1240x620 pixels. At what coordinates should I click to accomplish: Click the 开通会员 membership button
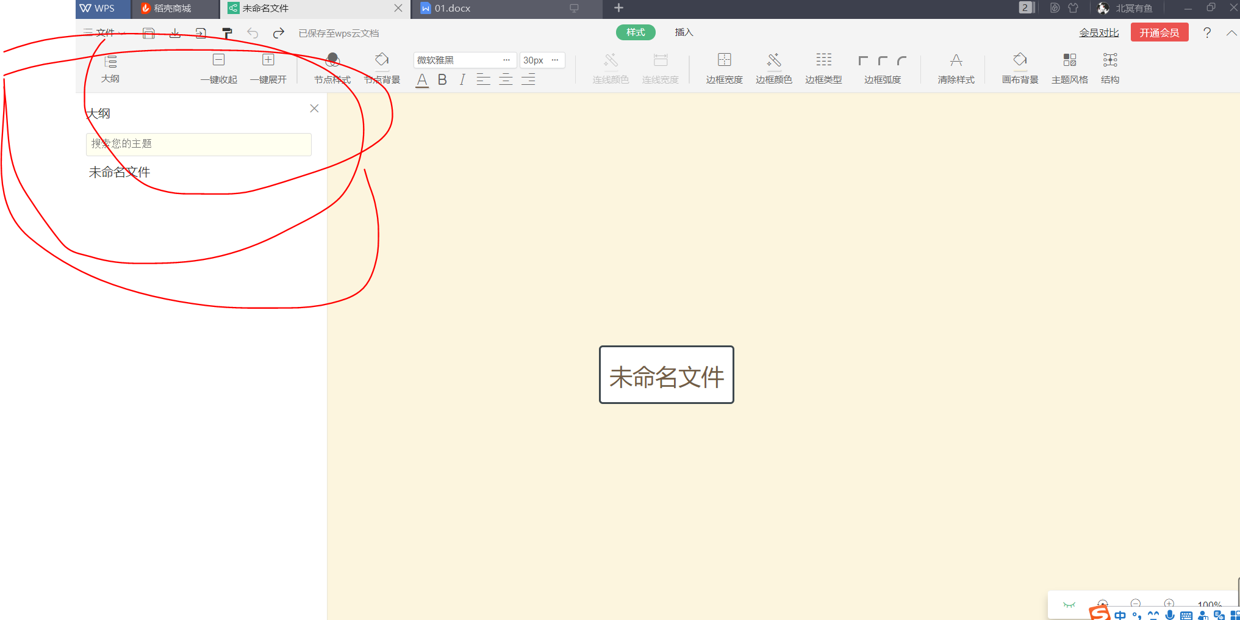1159,32
